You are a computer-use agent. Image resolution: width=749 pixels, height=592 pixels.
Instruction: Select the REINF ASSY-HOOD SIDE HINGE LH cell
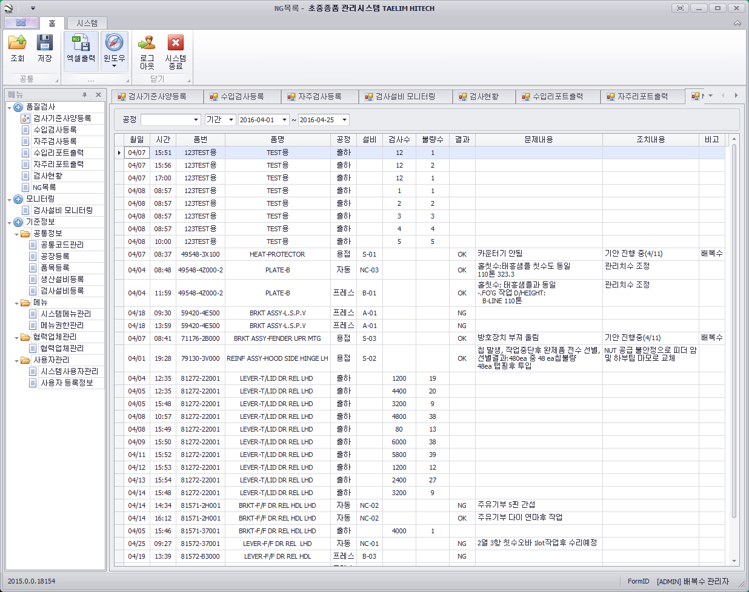point(278,358)
